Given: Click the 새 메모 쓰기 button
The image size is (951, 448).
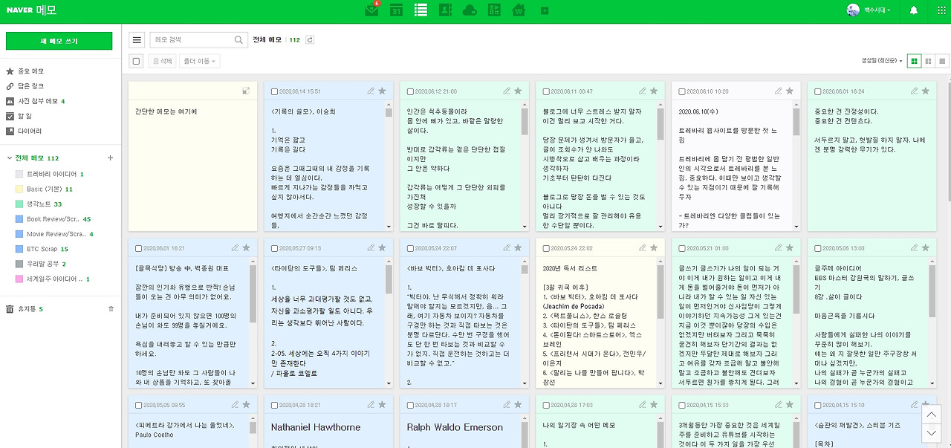Looking at the screenshot, I should pyautogui.click(x=59, y=41).
